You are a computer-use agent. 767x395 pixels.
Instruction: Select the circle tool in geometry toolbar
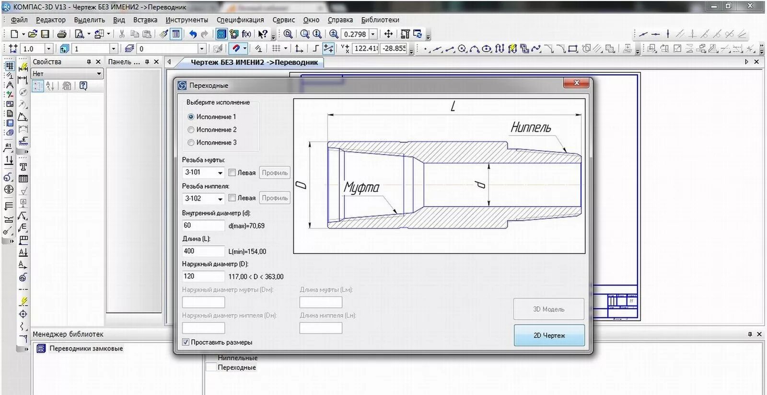coord(462,48)
